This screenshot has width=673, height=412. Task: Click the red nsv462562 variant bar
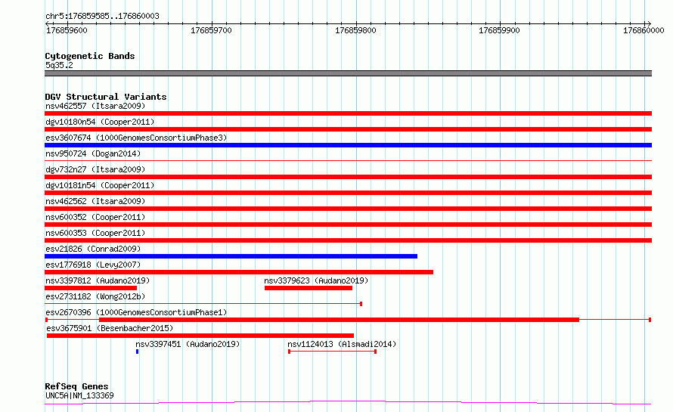[348, 209]
